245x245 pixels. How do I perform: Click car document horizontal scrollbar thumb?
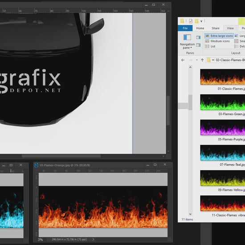click(61, 156)
